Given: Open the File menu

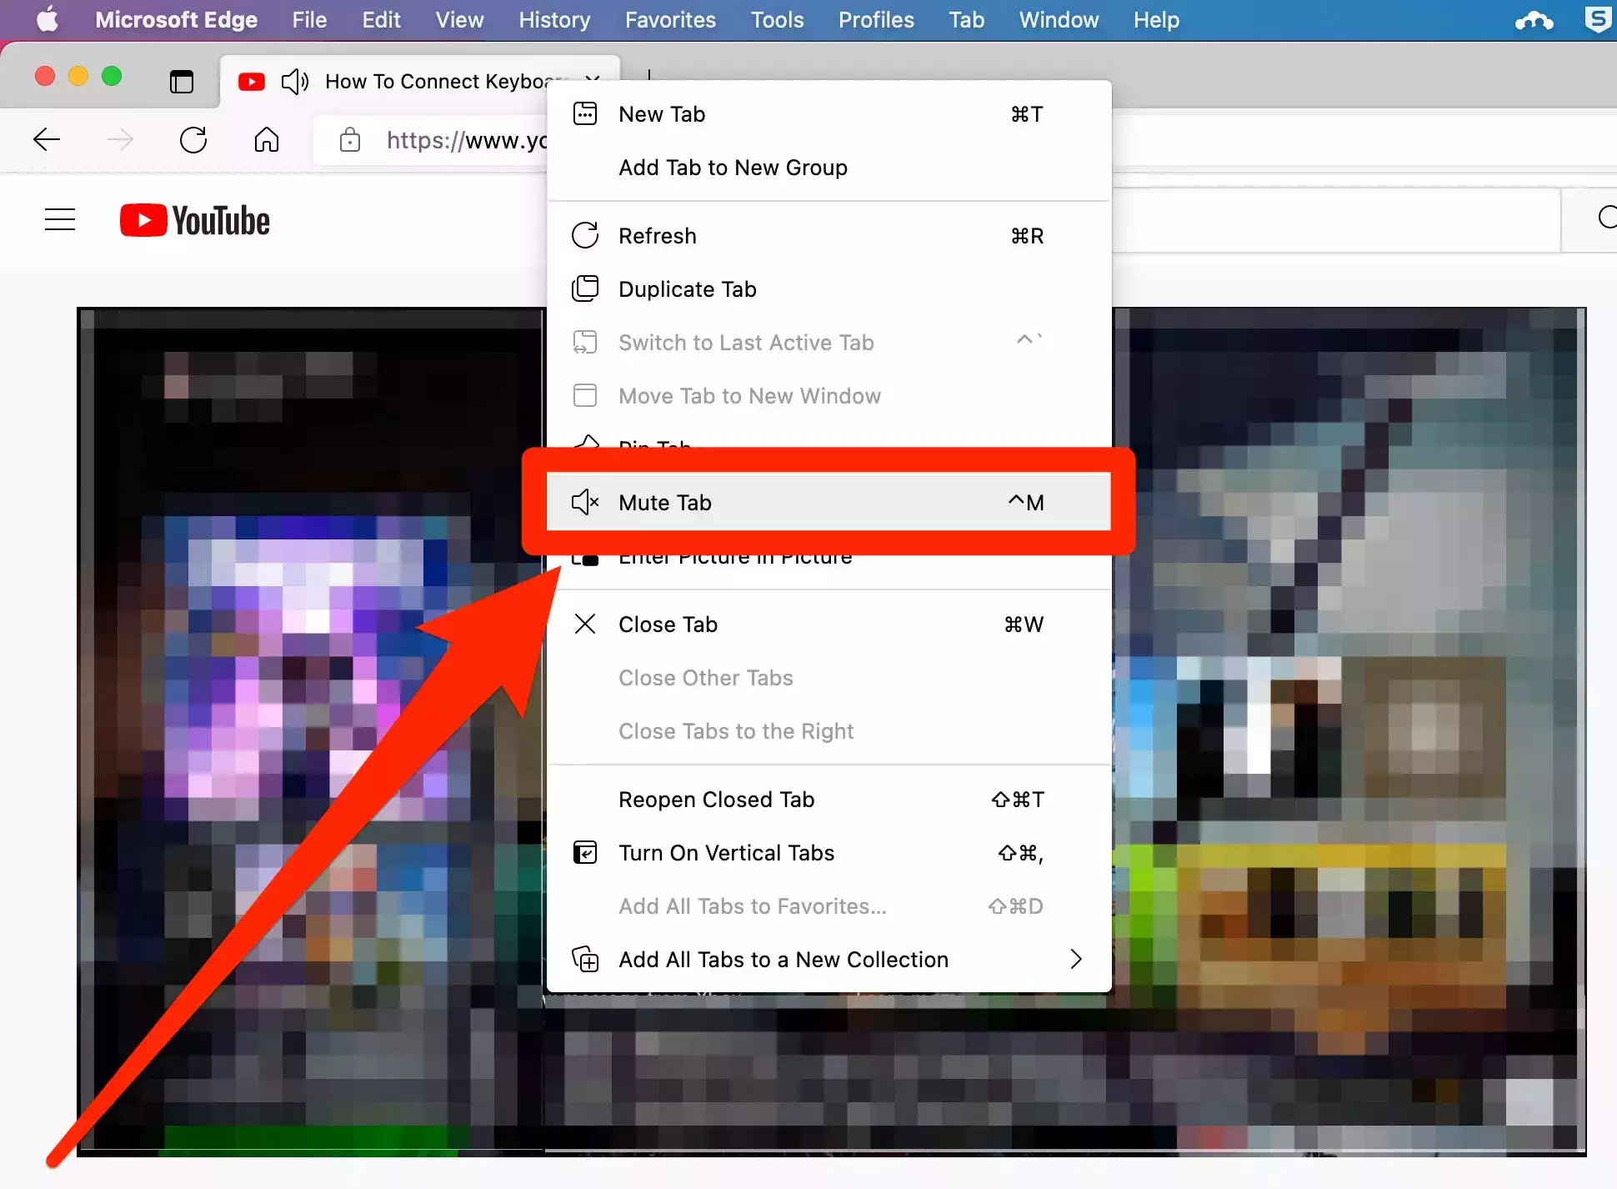Looking at the screenshot, I should pyautogui.click(x=309, y=19).
